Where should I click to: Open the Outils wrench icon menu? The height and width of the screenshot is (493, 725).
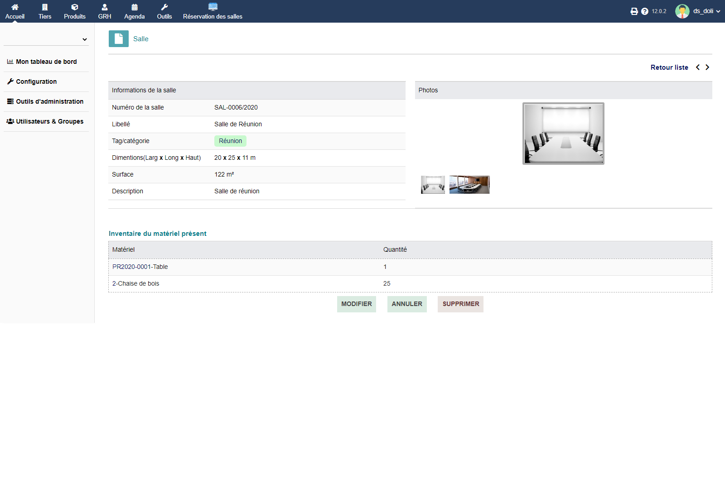click(x=164, y=7)
